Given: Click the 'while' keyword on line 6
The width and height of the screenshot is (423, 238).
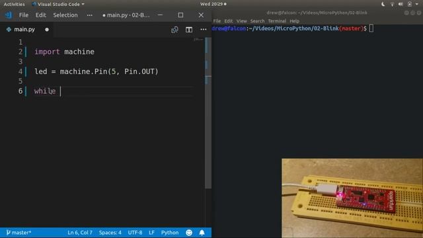Looking at the screenshot, I should coord(45,91).
